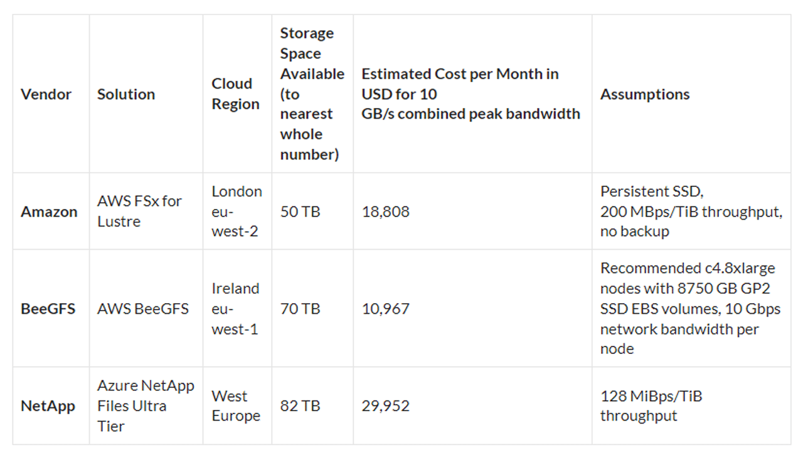Select the BeeGFS vendor cell

tap(48, 309)
